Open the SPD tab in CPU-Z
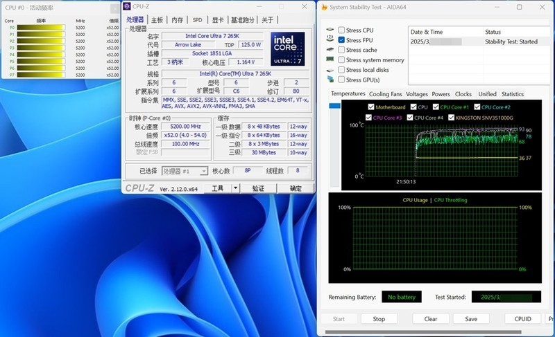555x337 pixels. [198, 20]
